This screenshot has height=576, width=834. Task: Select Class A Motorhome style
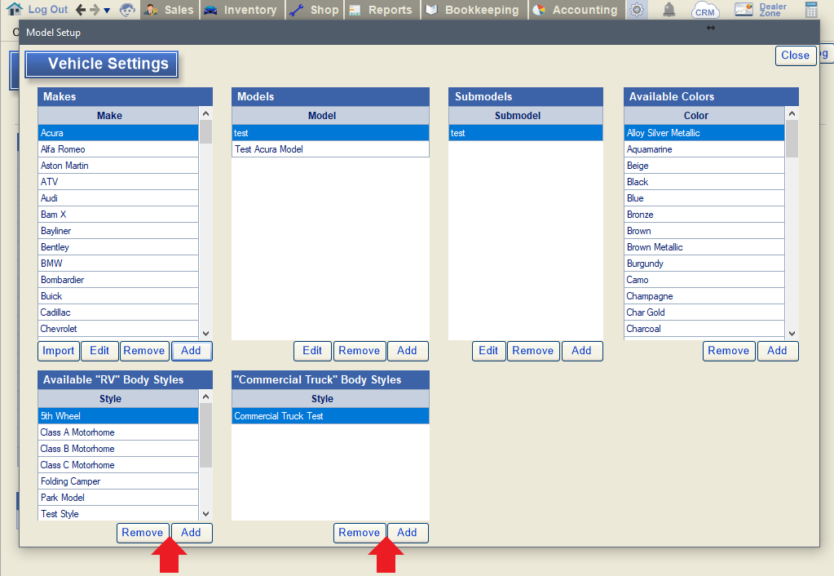(x=118, y=432)
